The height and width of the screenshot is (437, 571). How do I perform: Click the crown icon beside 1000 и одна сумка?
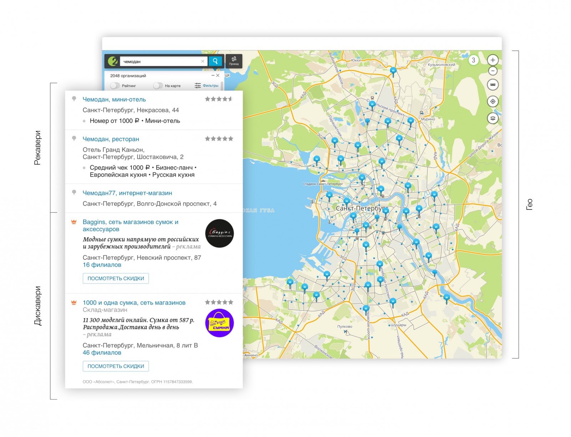click(x=74, y=302)
